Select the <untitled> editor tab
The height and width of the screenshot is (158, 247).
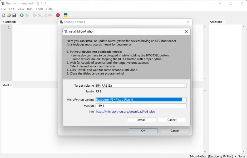coord(9,22)
